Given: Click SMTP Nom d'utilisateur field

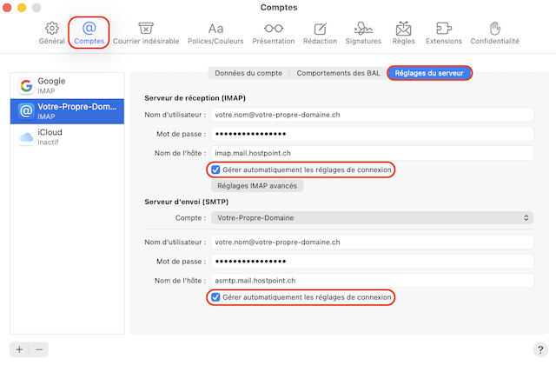Looking at the screenshot, I should point(373,242).
